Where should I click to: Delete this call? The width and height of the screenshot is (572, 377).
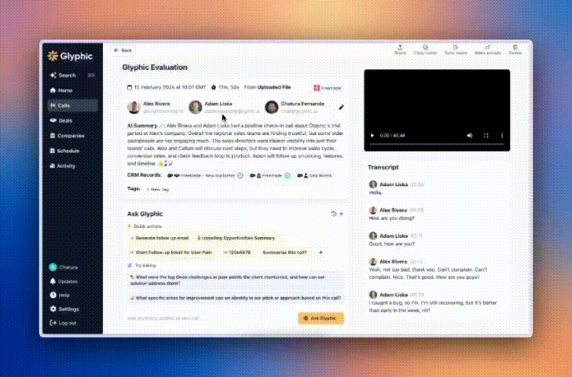tap(515, 49)
